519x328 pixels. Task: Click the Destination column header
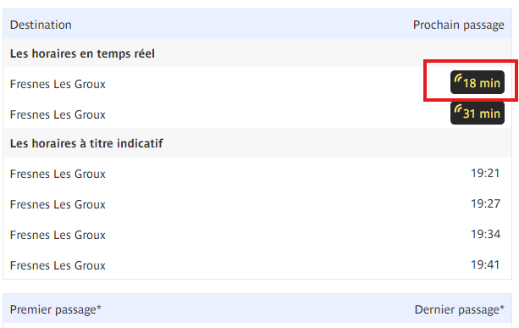[41, 25]
